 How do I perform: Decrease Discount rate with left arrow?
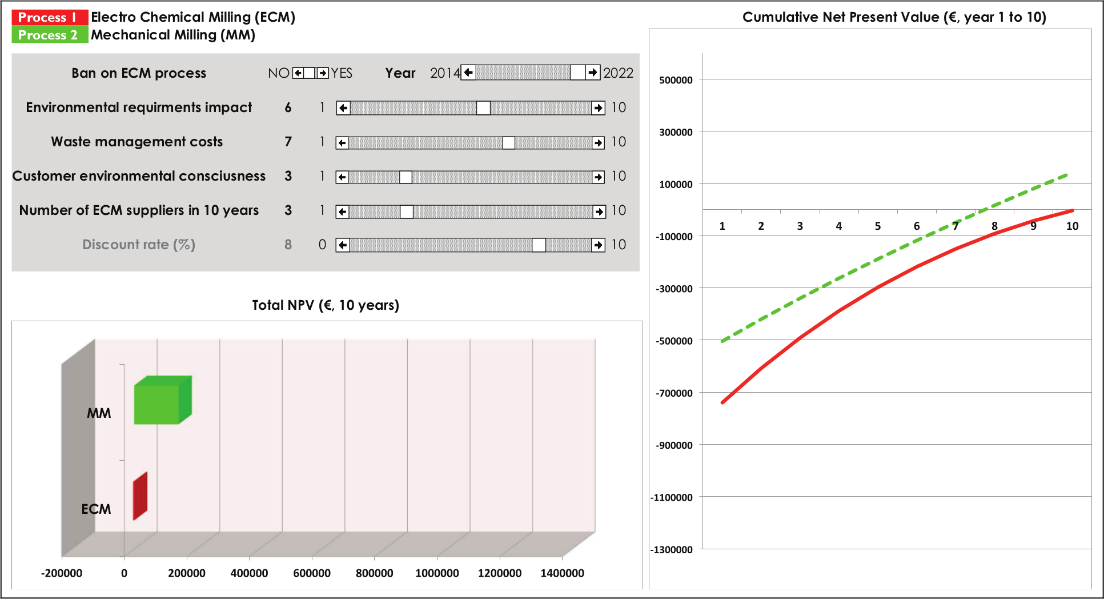point(343,245)
